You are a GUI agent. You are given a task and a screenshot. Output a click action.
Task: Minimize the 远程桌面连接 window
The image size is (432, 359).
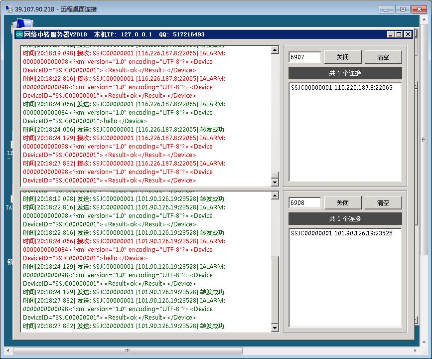point(386,9)
